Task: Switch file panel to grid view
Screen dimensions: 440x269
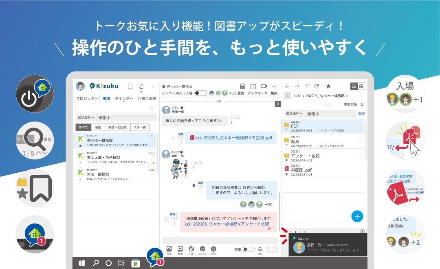Action: point(361,86)
